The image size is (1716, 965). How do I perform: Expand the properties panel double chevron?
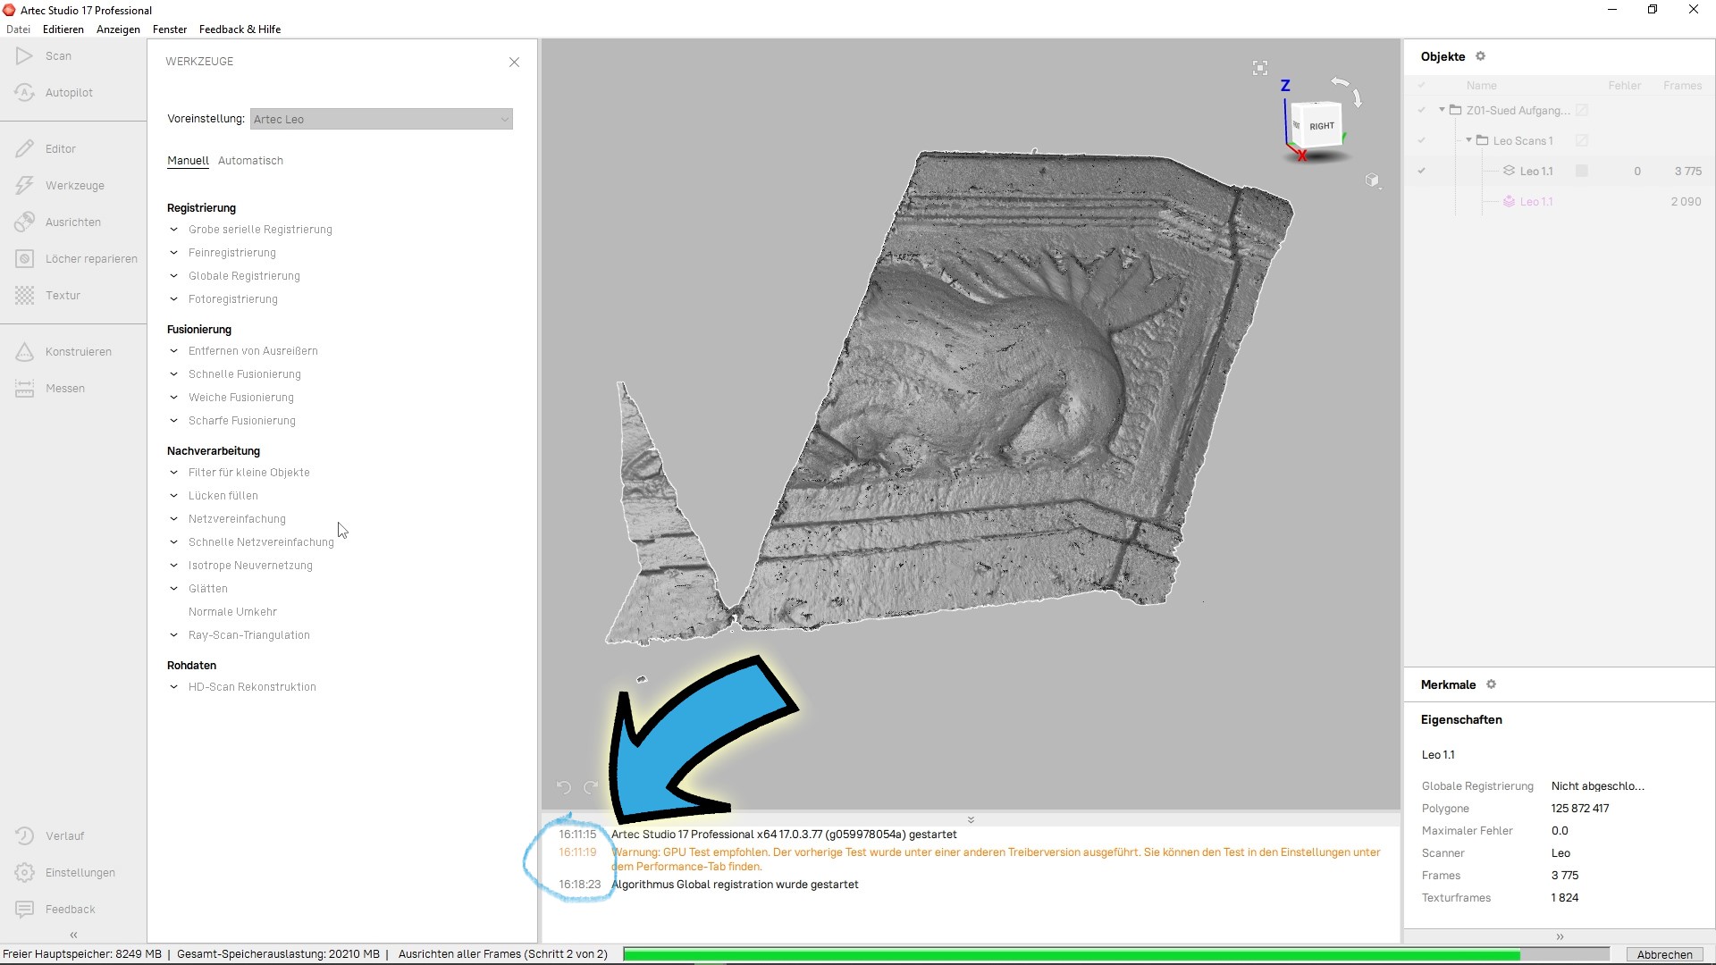click(x=1560, y=936)
